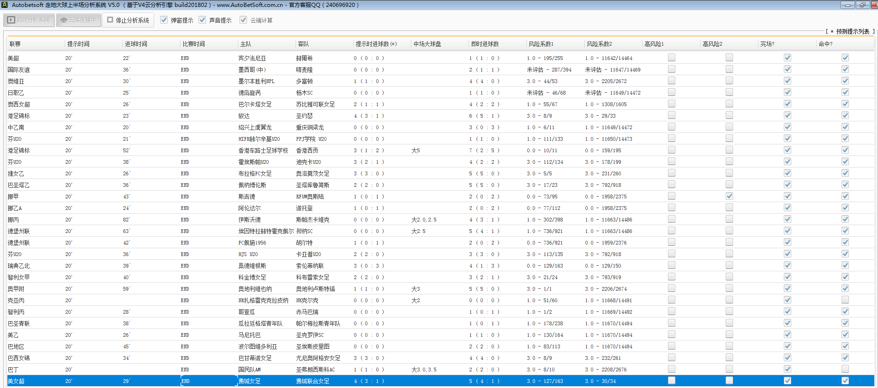Uncheck 完场? box in the 巴丁 row
878x388 pixels.
point(787,369)
